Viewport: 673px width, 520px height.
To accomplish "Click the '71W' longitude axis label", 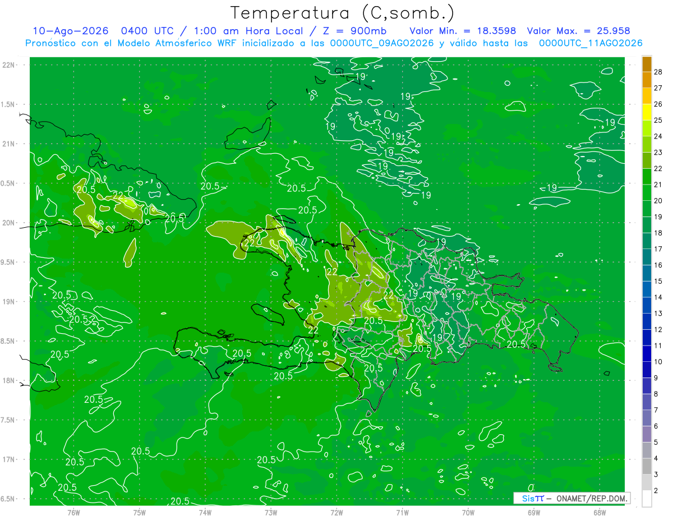I will 402,512.
